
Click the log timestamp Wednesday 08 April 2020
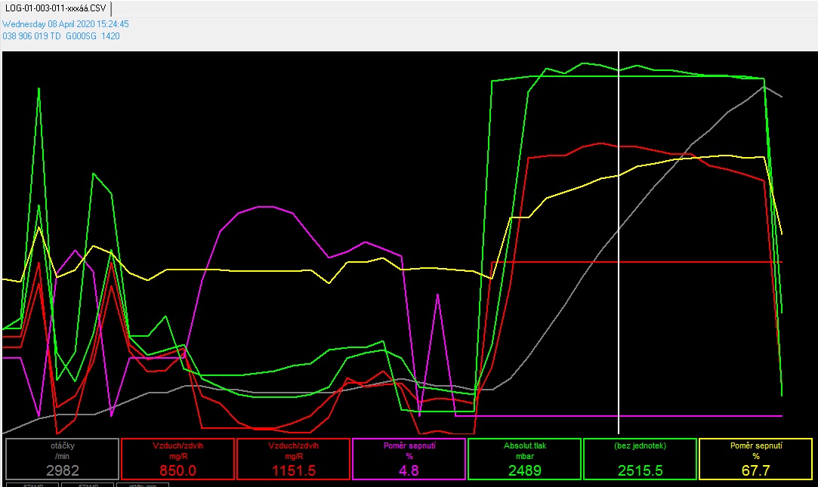66,24
